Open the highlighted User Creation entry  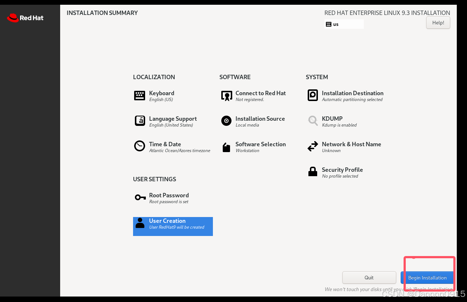click(173, 226)
